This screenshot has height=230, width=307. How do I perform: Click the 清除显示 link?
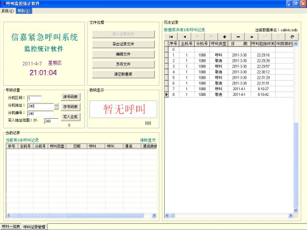point(148,140)
